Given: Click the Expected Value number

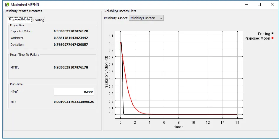Looking at the screenshot, I should point(71,31).
